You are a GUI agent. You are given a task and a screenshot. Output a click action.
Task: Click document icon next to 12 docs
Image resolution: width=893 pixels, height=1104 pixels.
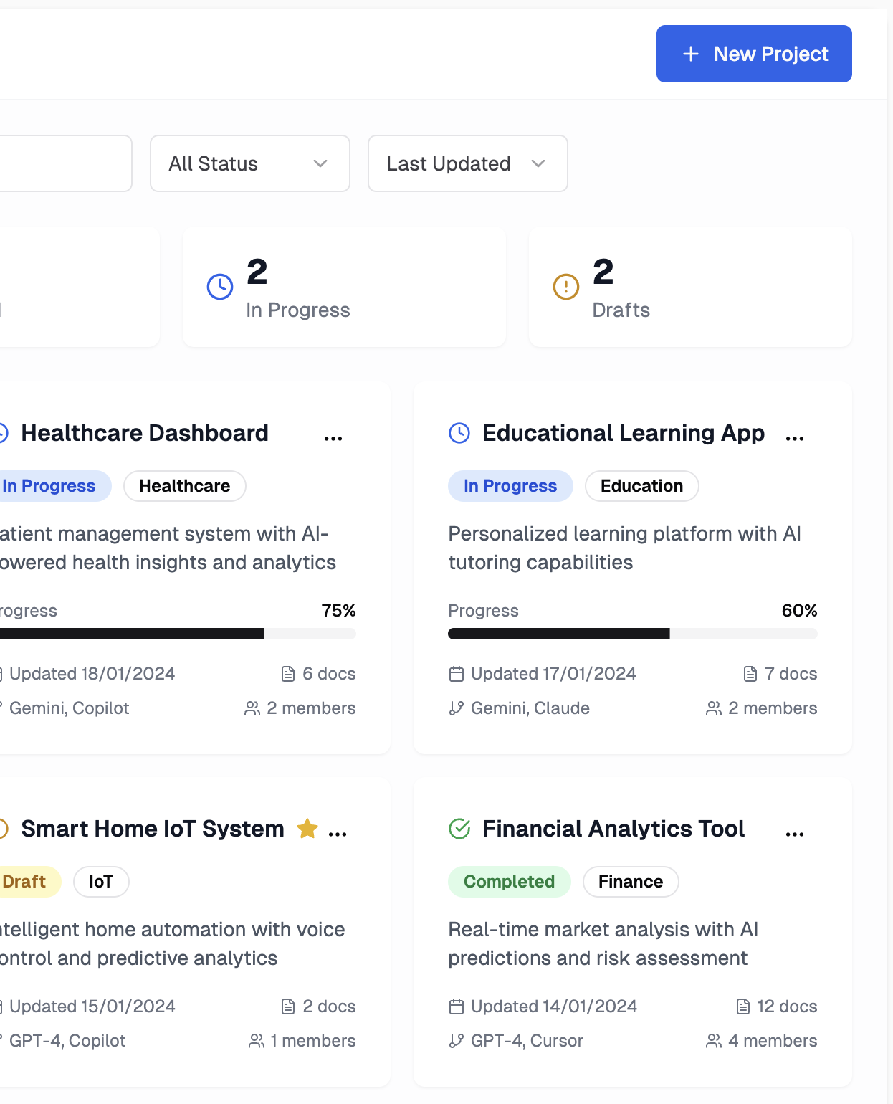tap(743, 1007)
